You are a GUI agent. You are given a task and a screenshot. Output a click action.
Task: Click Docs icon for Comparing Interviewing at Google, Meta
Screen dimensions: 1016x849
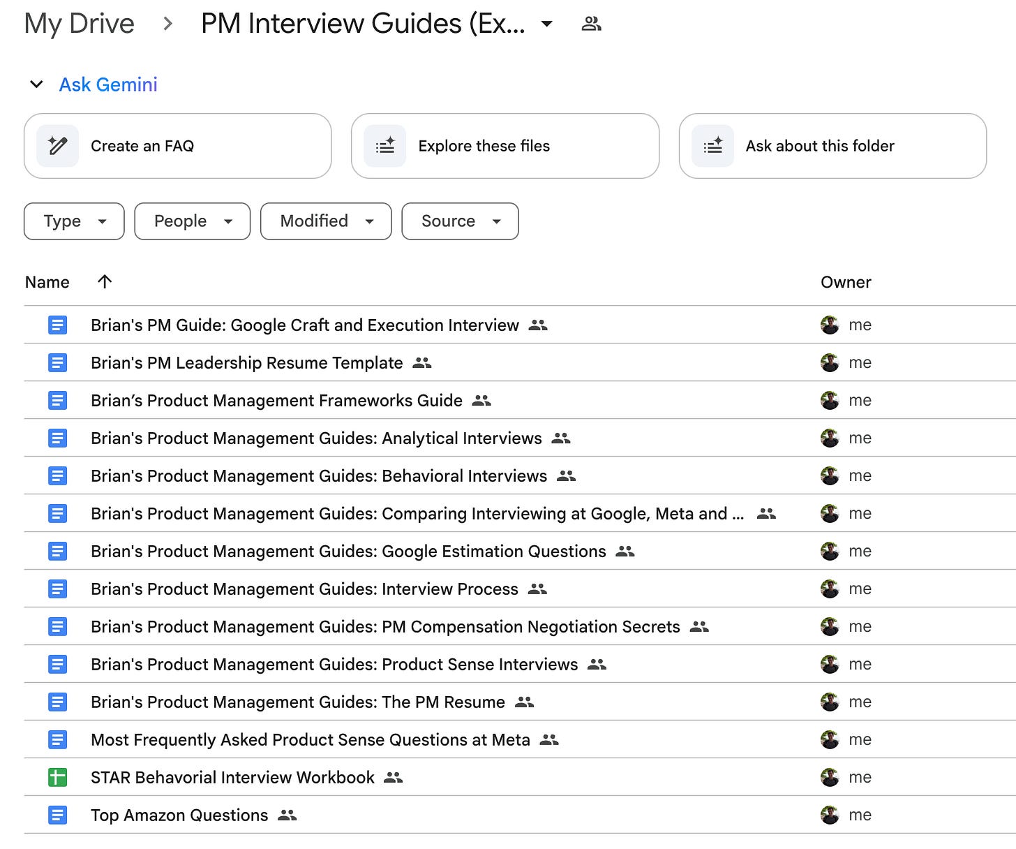coord(57,513)
